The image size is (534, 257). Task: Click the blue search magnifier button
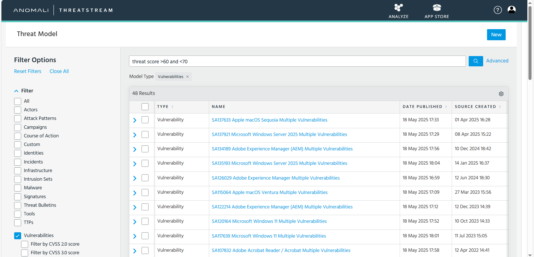(476, 61)
